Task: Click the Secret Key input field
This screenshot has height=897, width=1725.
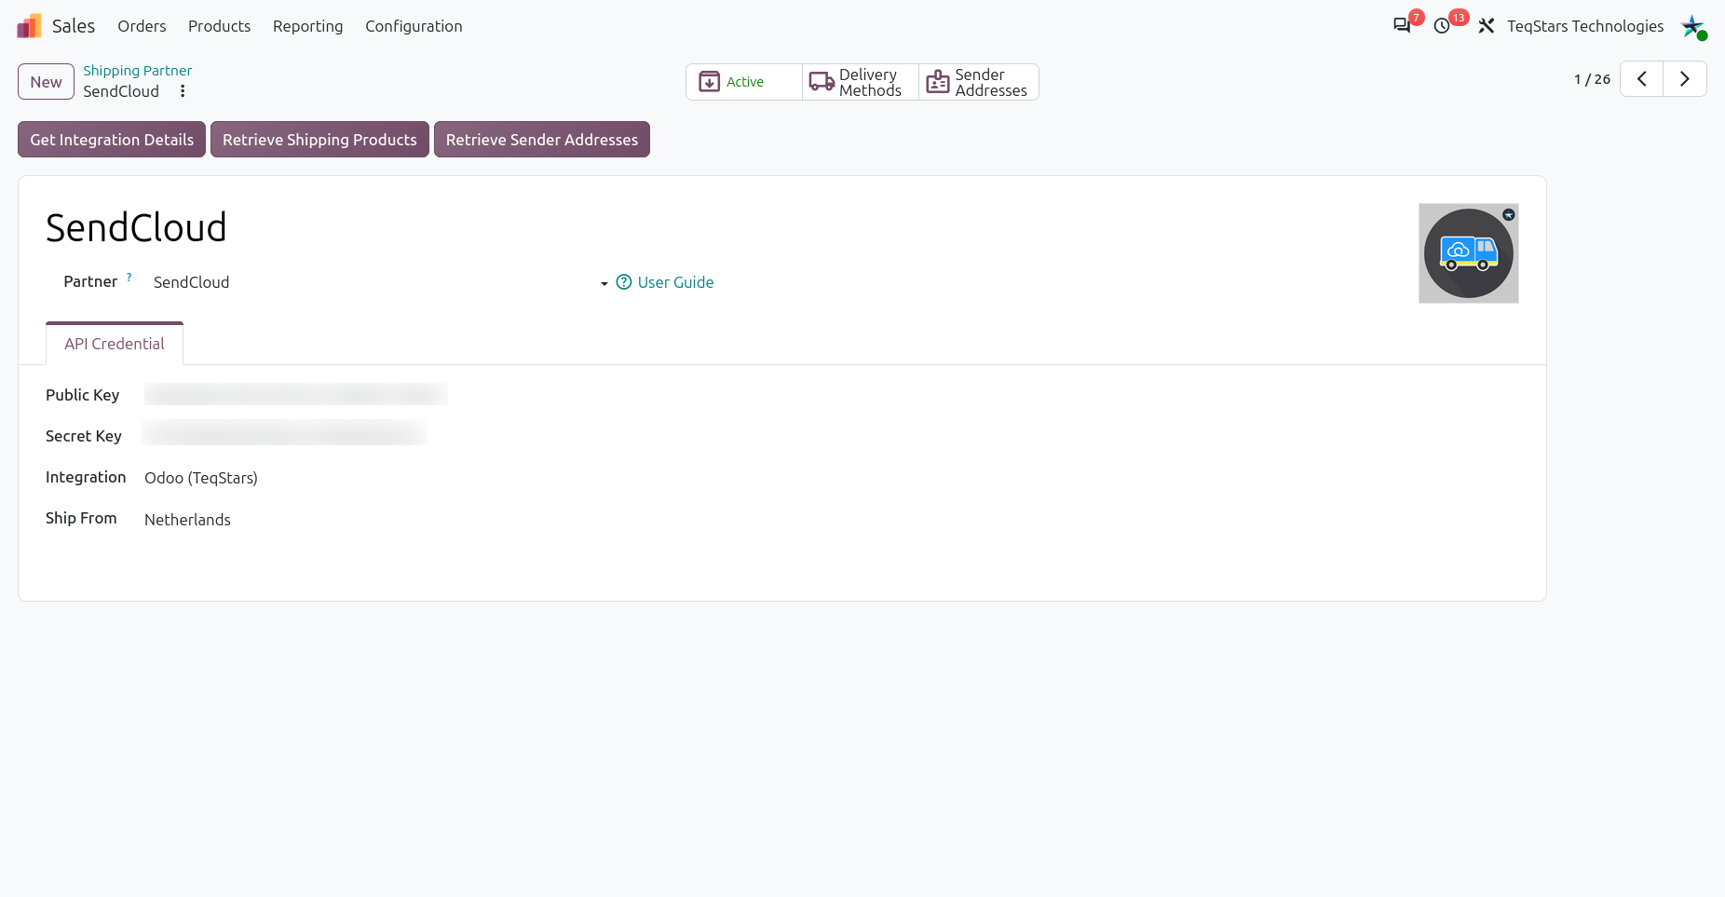Action: coord(285,433)
